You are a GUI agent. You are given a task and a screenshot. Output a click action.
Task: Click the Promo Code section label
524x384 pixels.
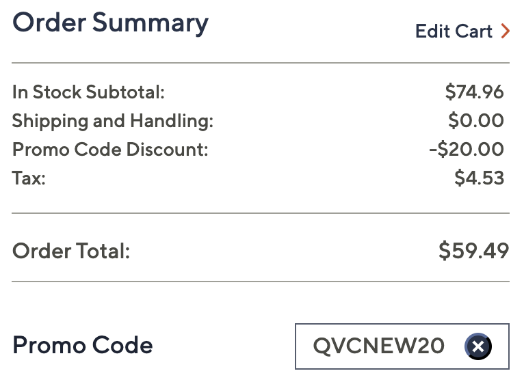click(x=83, y=346)
